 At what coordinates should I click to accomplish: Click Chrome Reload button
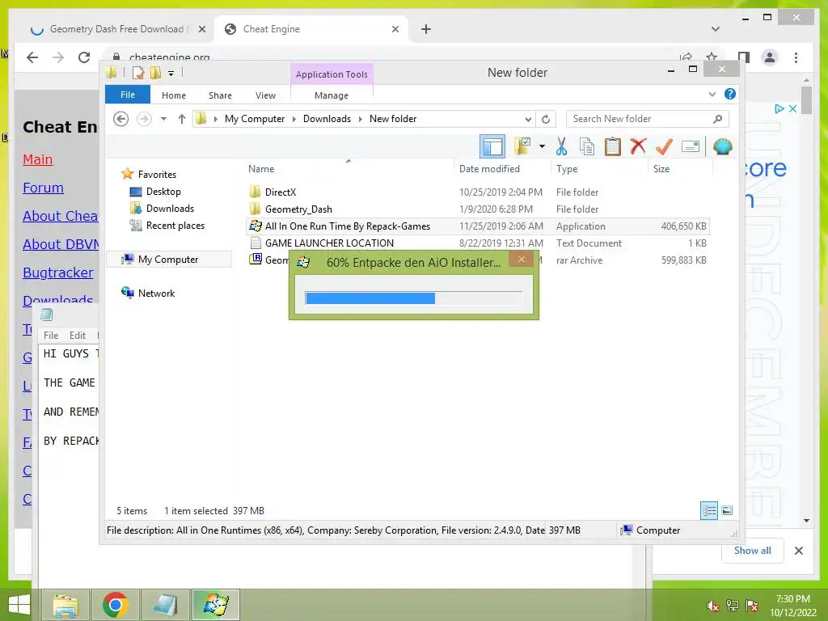coord(84,57)
